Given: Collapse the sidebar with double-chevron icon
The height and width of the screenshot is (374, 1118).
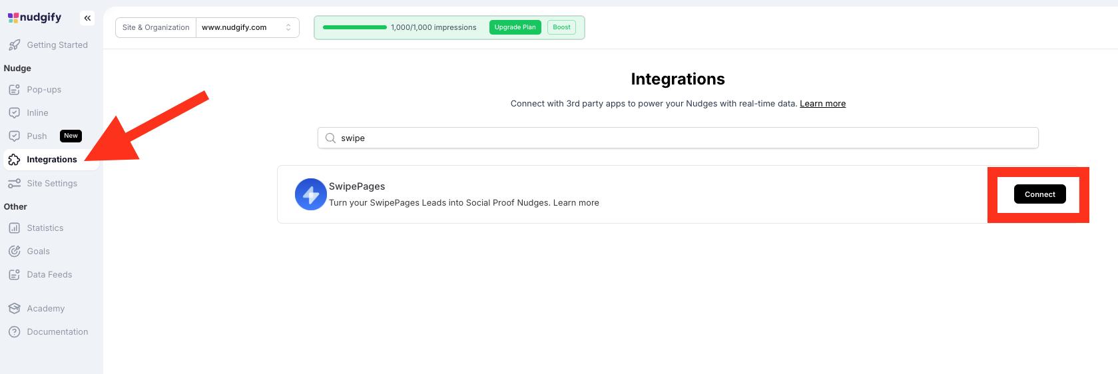Looking at the screenshot, I should click(x=87, y=18).
